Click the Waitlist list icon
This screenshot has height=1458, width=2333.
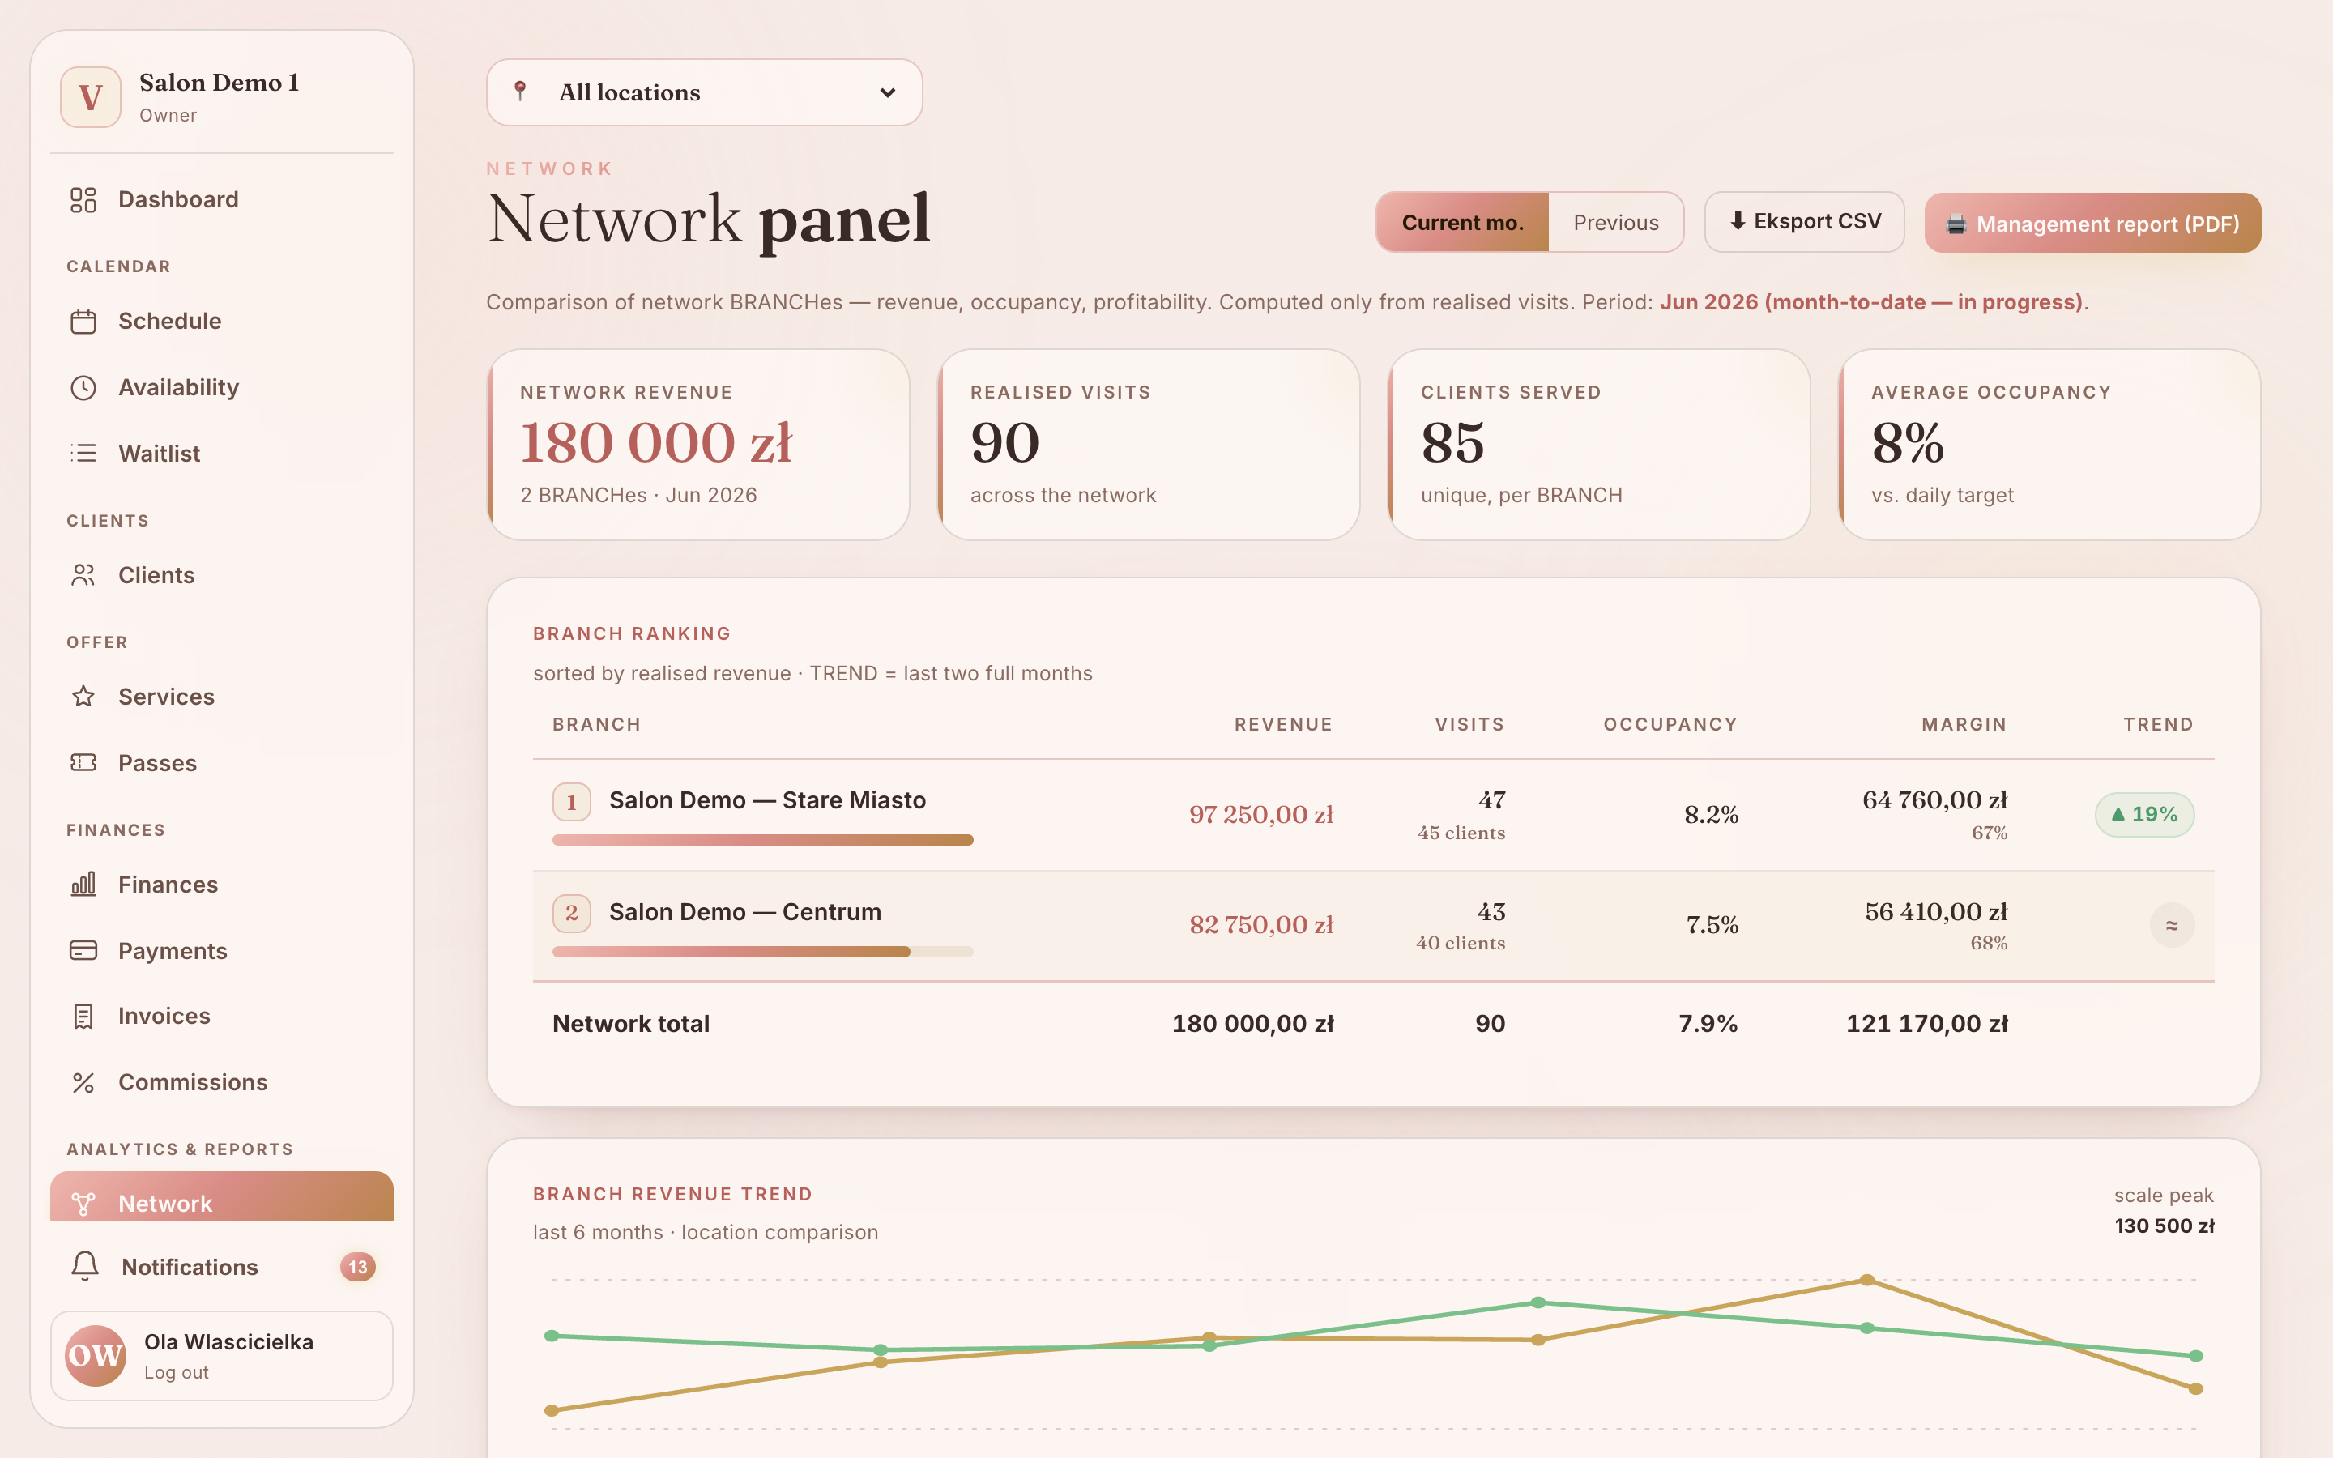point(84,454)
